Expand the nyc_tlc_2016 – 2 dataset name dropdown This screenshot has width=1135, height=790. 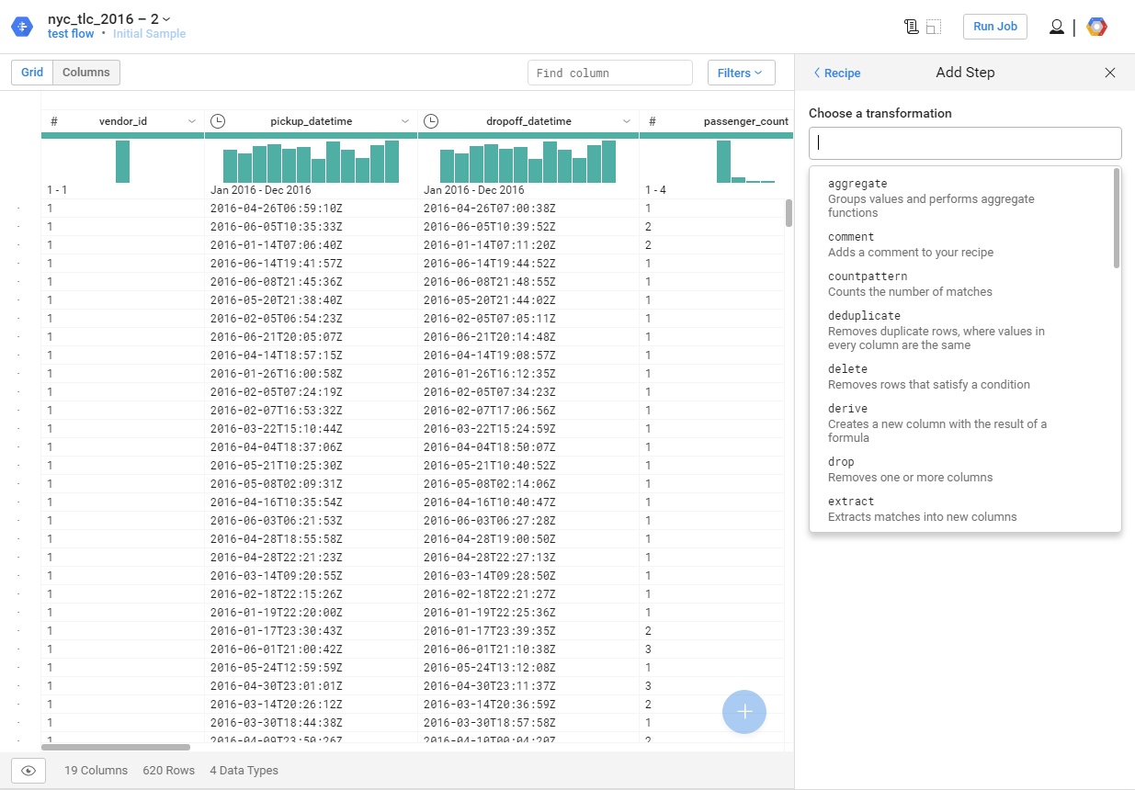point(166,19)
